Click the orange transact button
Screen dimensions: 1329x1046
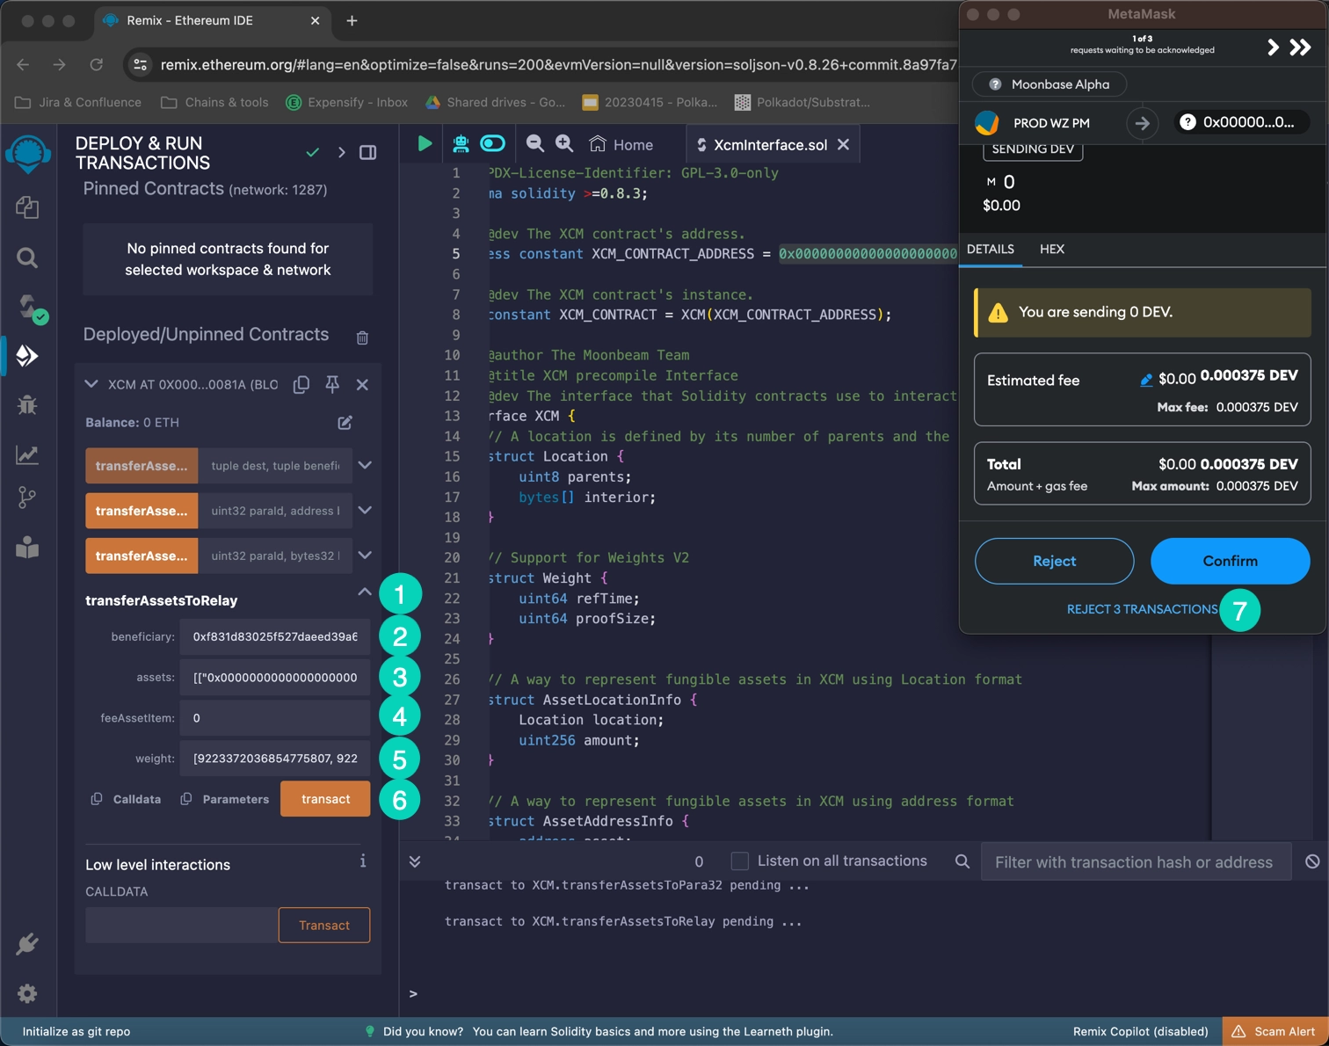tap(325, 799)
